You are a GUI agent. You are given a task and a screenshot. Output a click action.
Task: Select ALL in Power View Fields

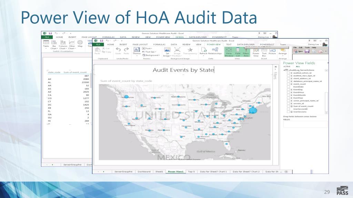pos(298,67)
